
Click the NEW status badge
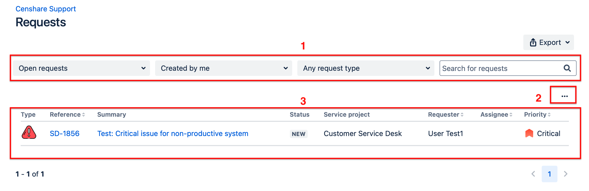298,134
